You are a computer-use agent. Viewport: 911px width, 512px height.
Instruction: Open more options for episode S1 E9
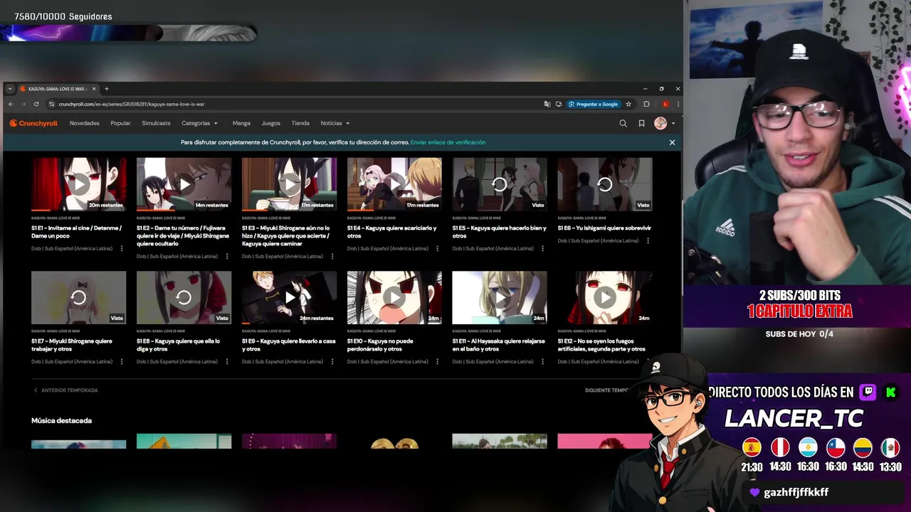tap(332, 362)
